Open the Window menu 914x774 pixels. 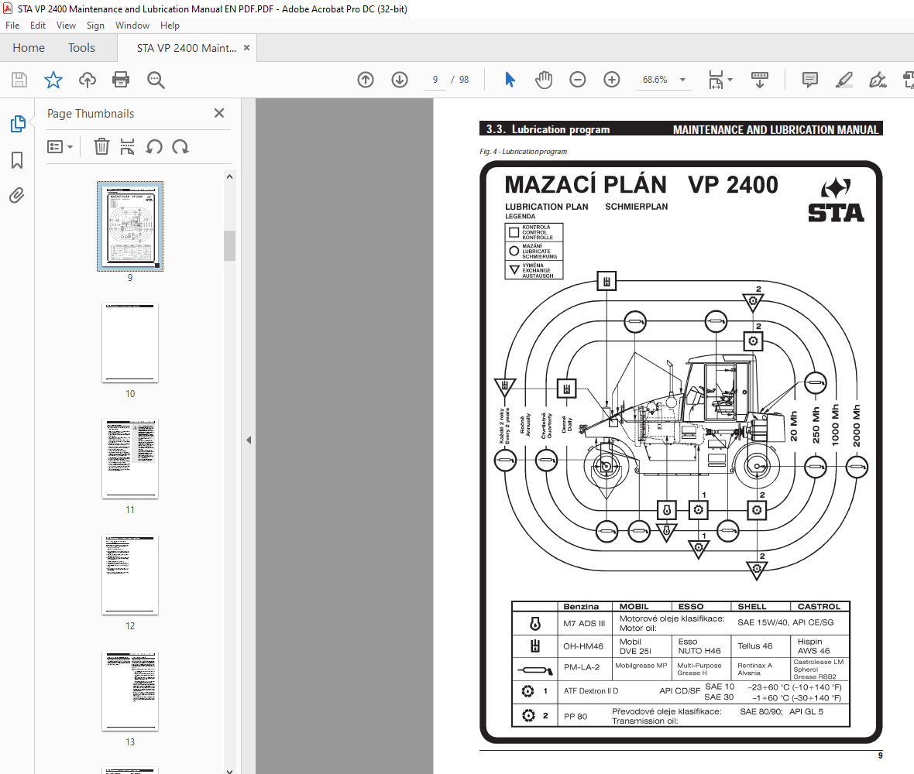pos(132,26)
